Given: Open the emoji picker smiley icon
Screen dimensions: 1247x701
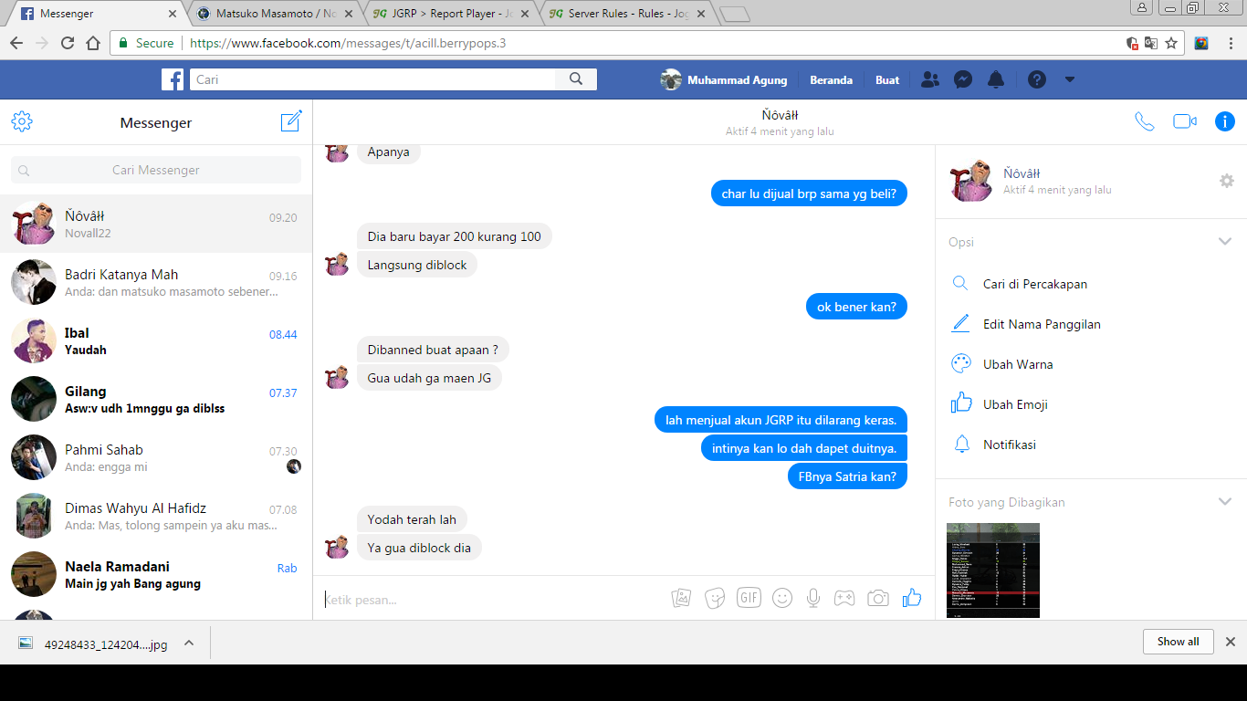Looking at the screenshot, I should pyautogui.click(x=782, y=598).
